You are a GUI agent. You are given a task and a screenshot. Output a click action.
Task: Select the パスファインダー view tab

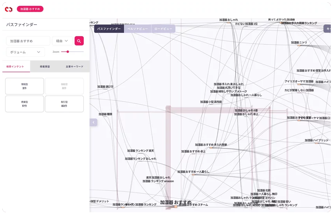109,29
